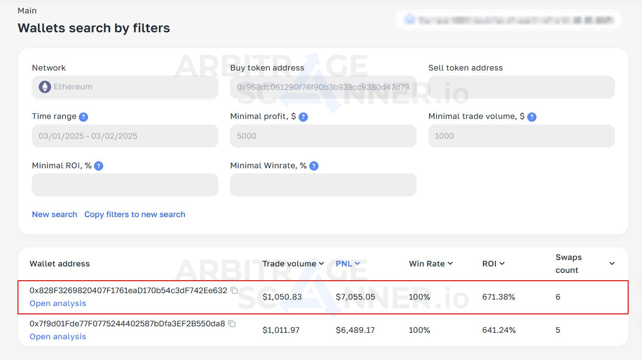Click wallet address text 0x828F3269820407F1761eaD170b54c3dF742Ee632
This screenshot has height=360, width=642.
tap(128, 290)
